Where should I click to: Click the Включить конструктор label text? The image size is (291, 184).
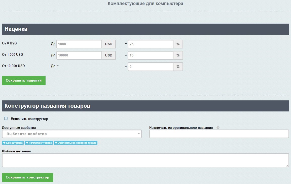point(29,119)
